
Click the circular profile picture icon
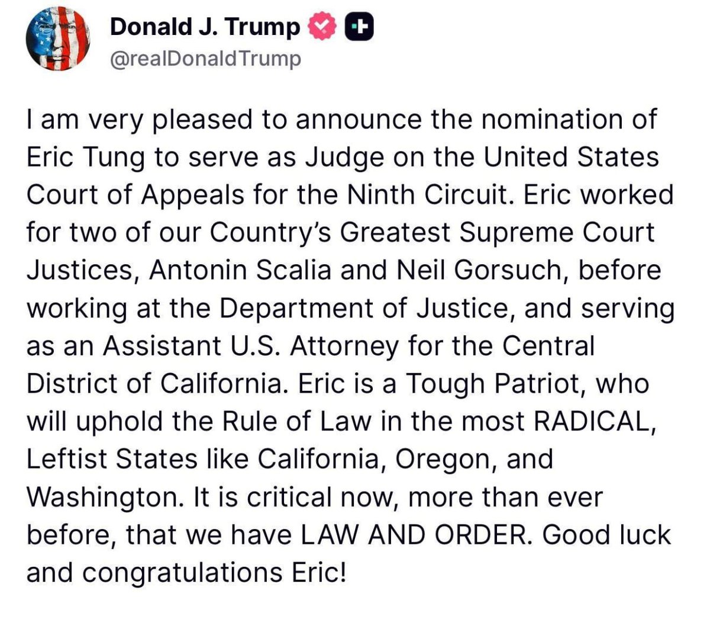(57, 41)
